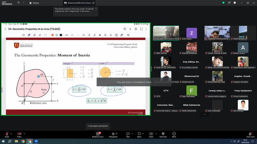Show hidden system tray icons
Screen dimensions: 257x144
231,141
